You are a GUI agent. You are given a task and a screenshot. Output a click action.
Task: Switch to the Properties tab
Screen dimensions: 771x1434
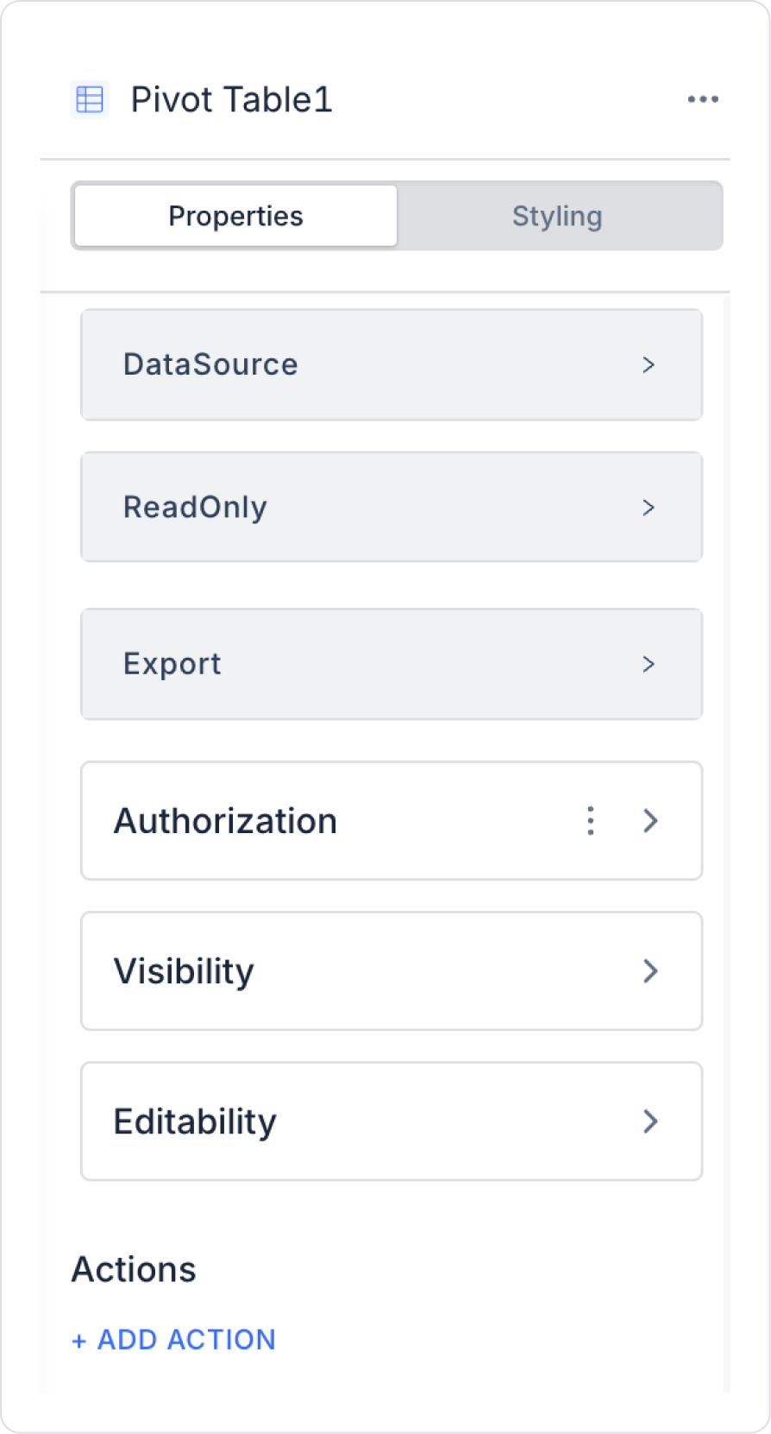pyautogui.click(x=235, y=216)
